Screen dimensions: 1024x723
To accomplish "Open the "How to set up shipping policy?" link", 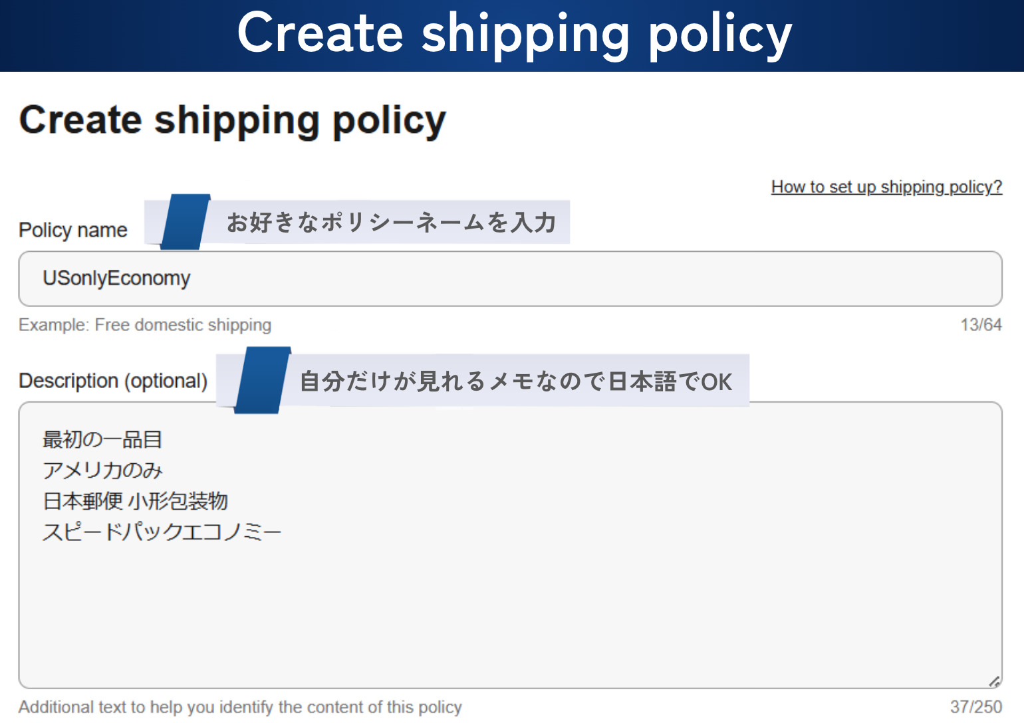I will point(886,187).
